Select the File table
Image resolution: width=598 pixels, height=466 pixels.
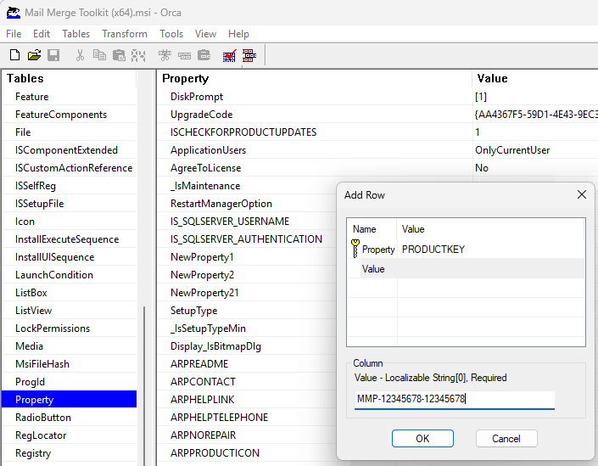pyautogui.click(x=70, y=132)
